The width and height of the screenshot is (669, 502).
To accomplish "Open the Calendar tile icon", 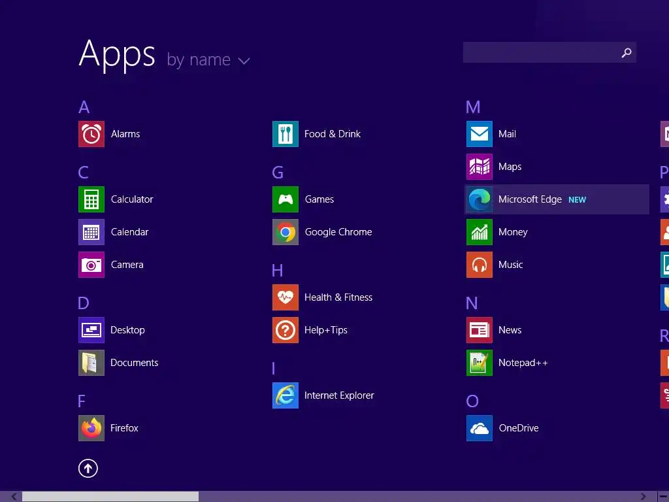I will [91, 232].
